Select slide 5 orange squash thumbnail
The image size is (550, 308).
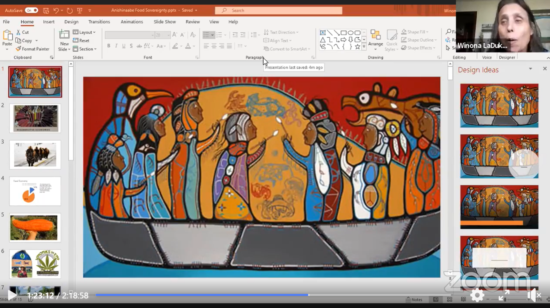(35, 228)
